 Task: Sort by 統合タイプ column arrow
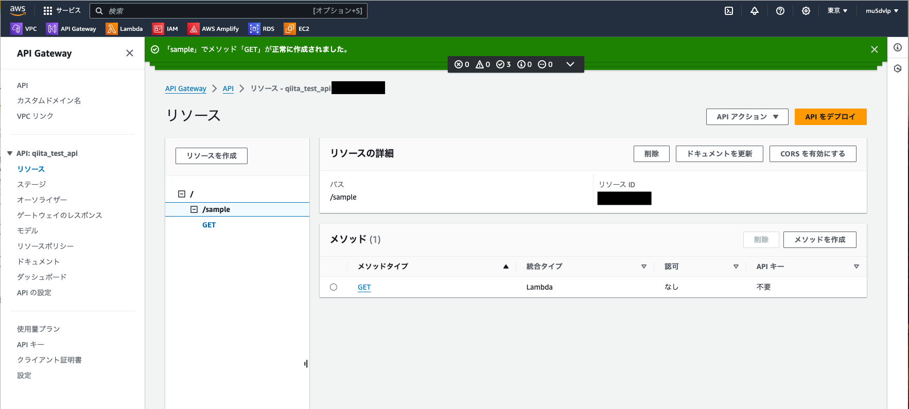[643, 266]
